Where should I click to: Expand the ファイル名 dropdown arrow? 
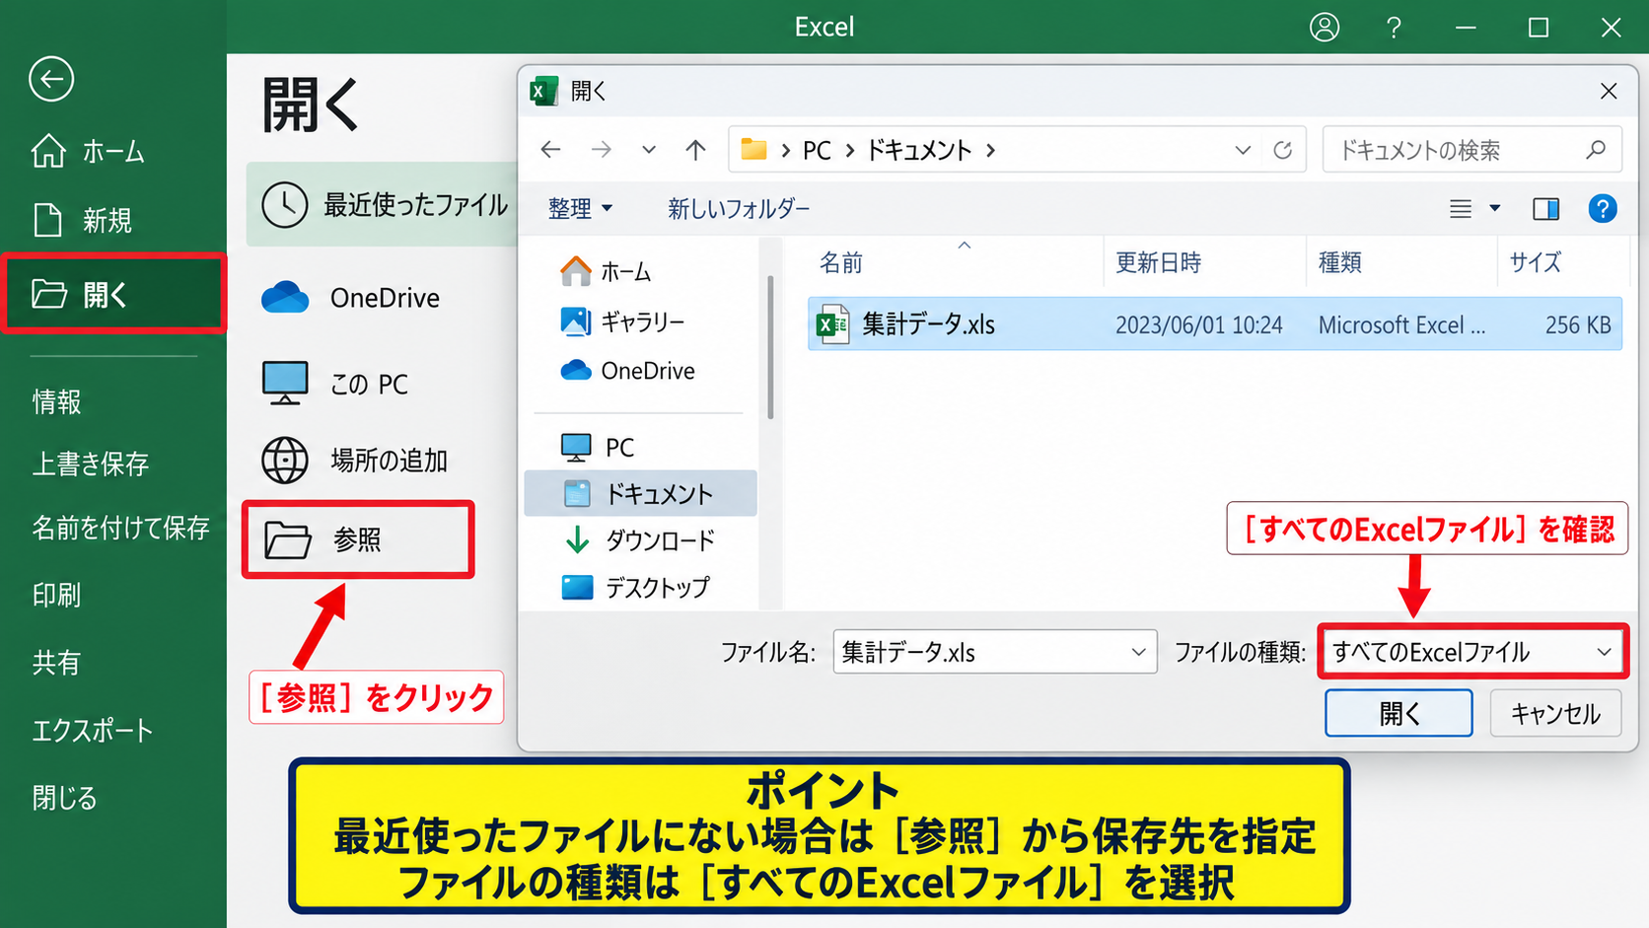tap(1138, 652)
